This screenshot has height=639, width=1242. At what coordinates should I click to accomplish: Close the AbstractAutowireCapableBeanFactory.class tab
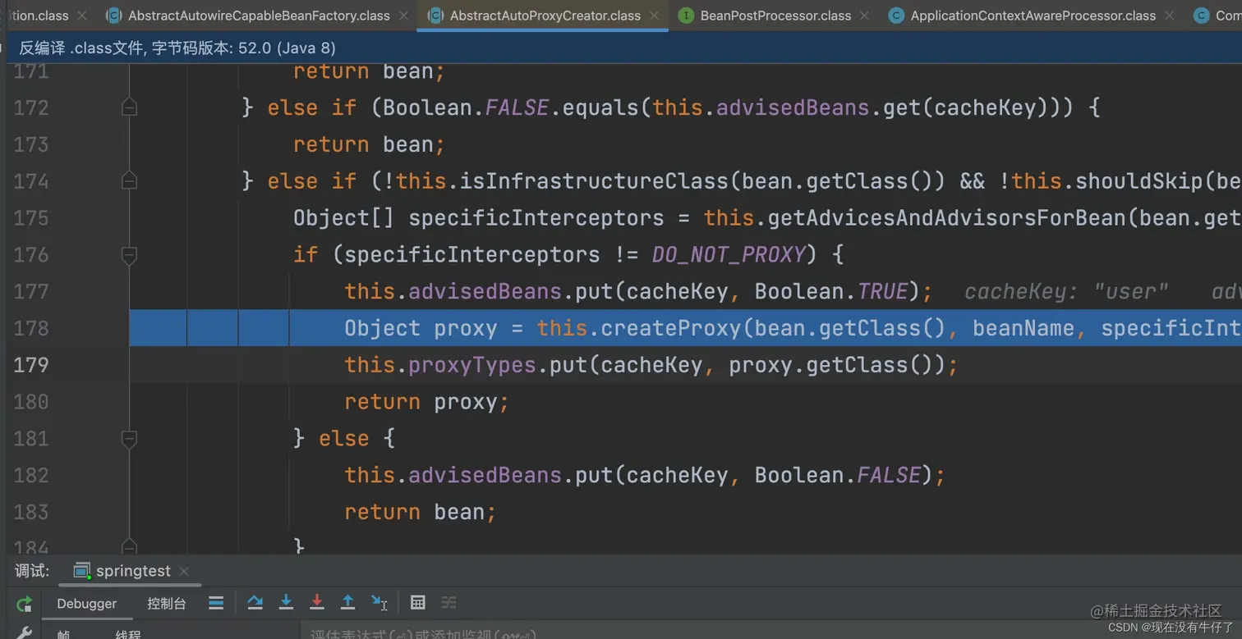(403, 16)
